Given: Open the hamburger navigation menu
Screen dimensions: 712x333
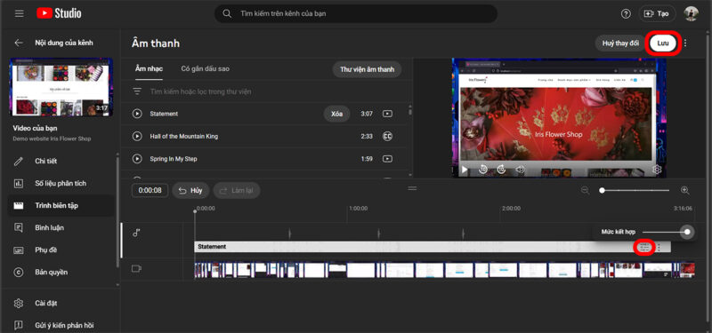Looking at the screenshot, I should (19, 13).
